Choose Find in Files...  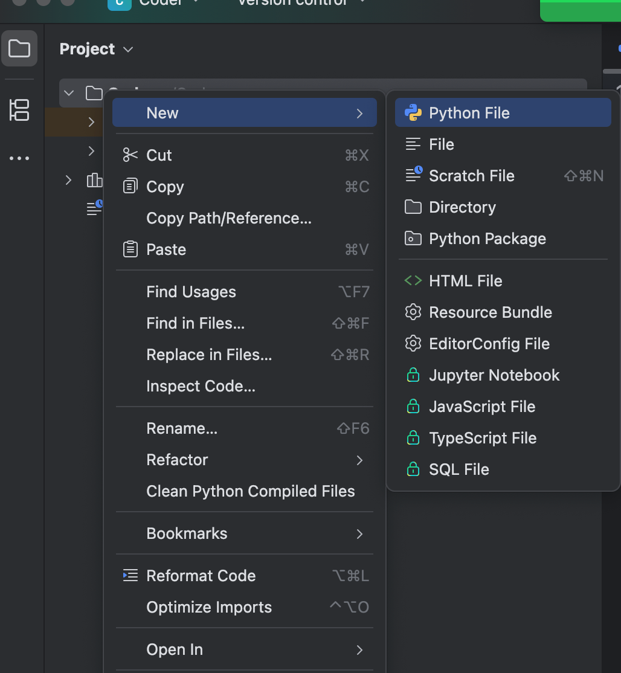245,323
